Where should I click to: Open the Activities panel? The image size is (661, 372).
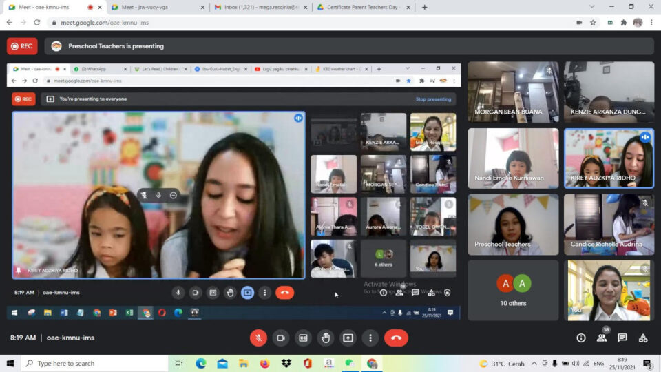click(x=643, y=338)
